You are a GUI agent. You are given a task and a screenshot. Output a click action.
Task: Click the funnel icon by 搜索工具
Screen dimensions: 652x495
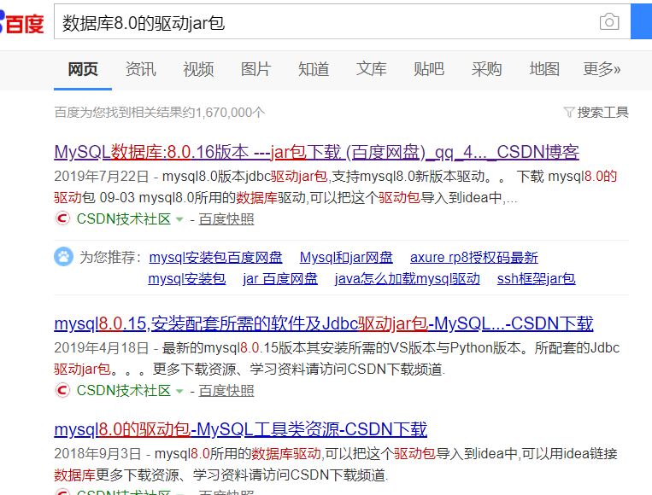[x=569, y=112]
